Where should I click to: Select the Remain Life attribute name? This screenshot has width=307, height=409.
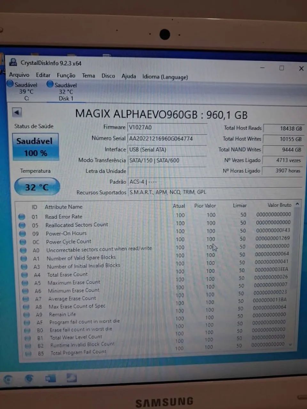click(x=62, y=314)
